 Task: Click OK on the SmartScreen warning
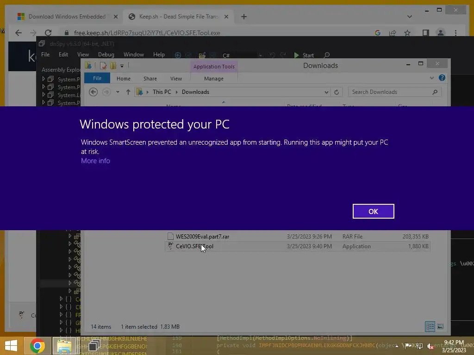point(374,211)
